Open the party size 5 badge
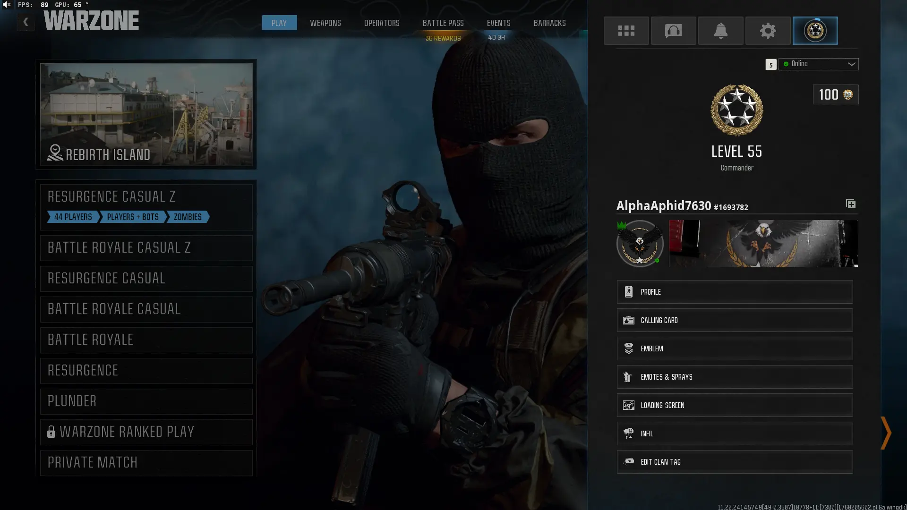 tap(770, 65)
